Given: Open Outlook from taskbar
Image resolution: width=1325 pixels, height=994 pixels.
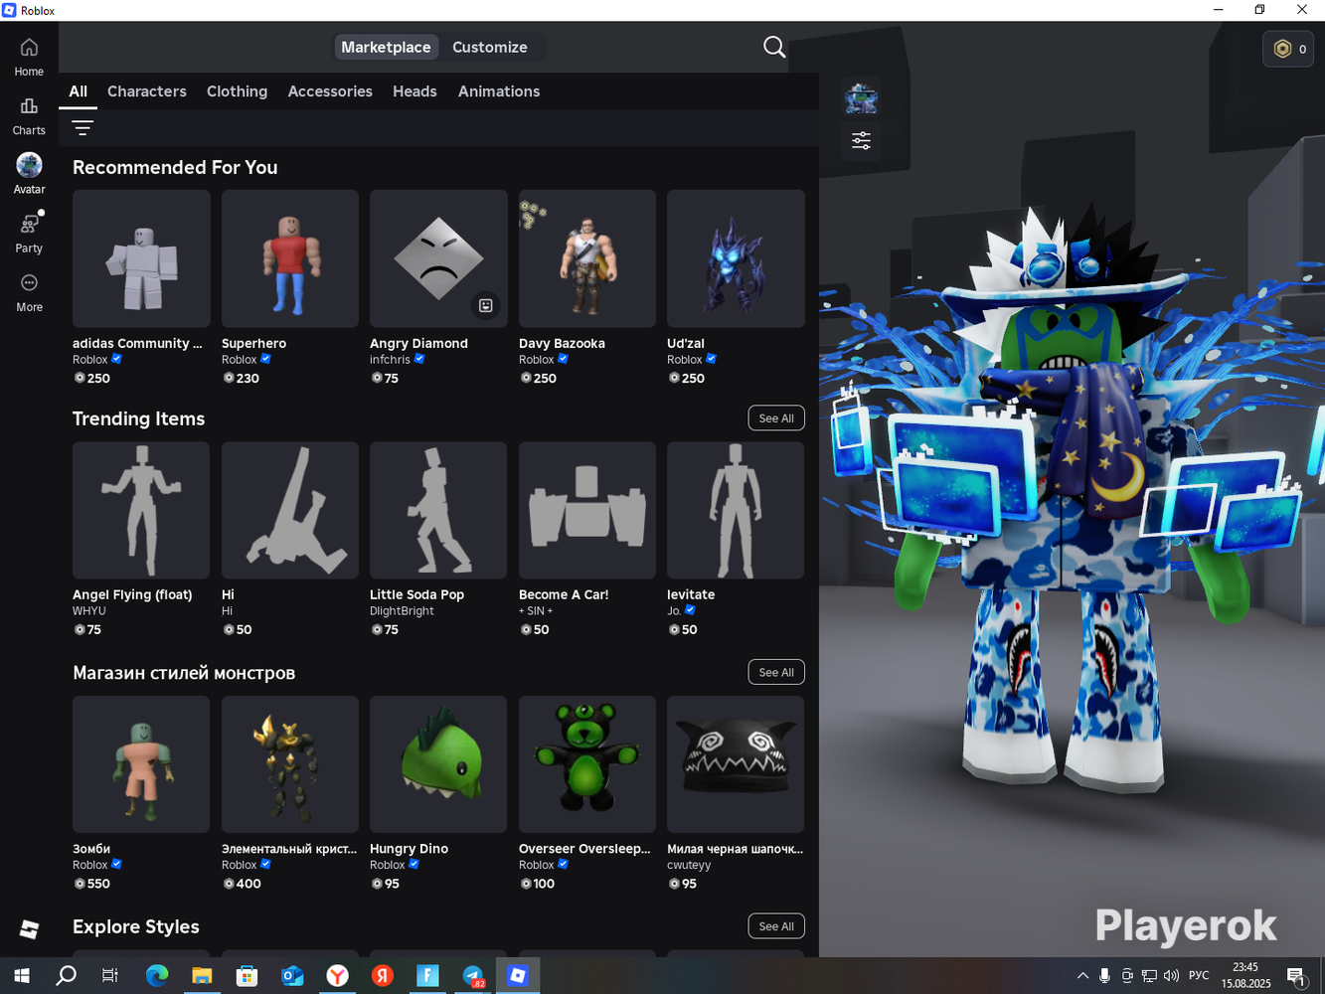Looking at the screenshot, I should [292, 976].
